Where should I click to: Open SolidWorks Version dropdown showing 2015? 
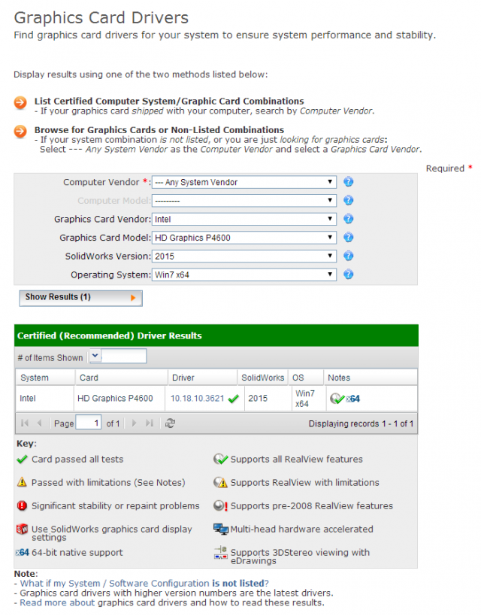[244, 256]
